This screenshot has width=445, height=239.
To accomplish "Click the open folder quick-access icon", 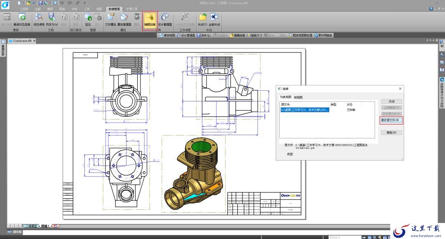I will tap(28, 3).
